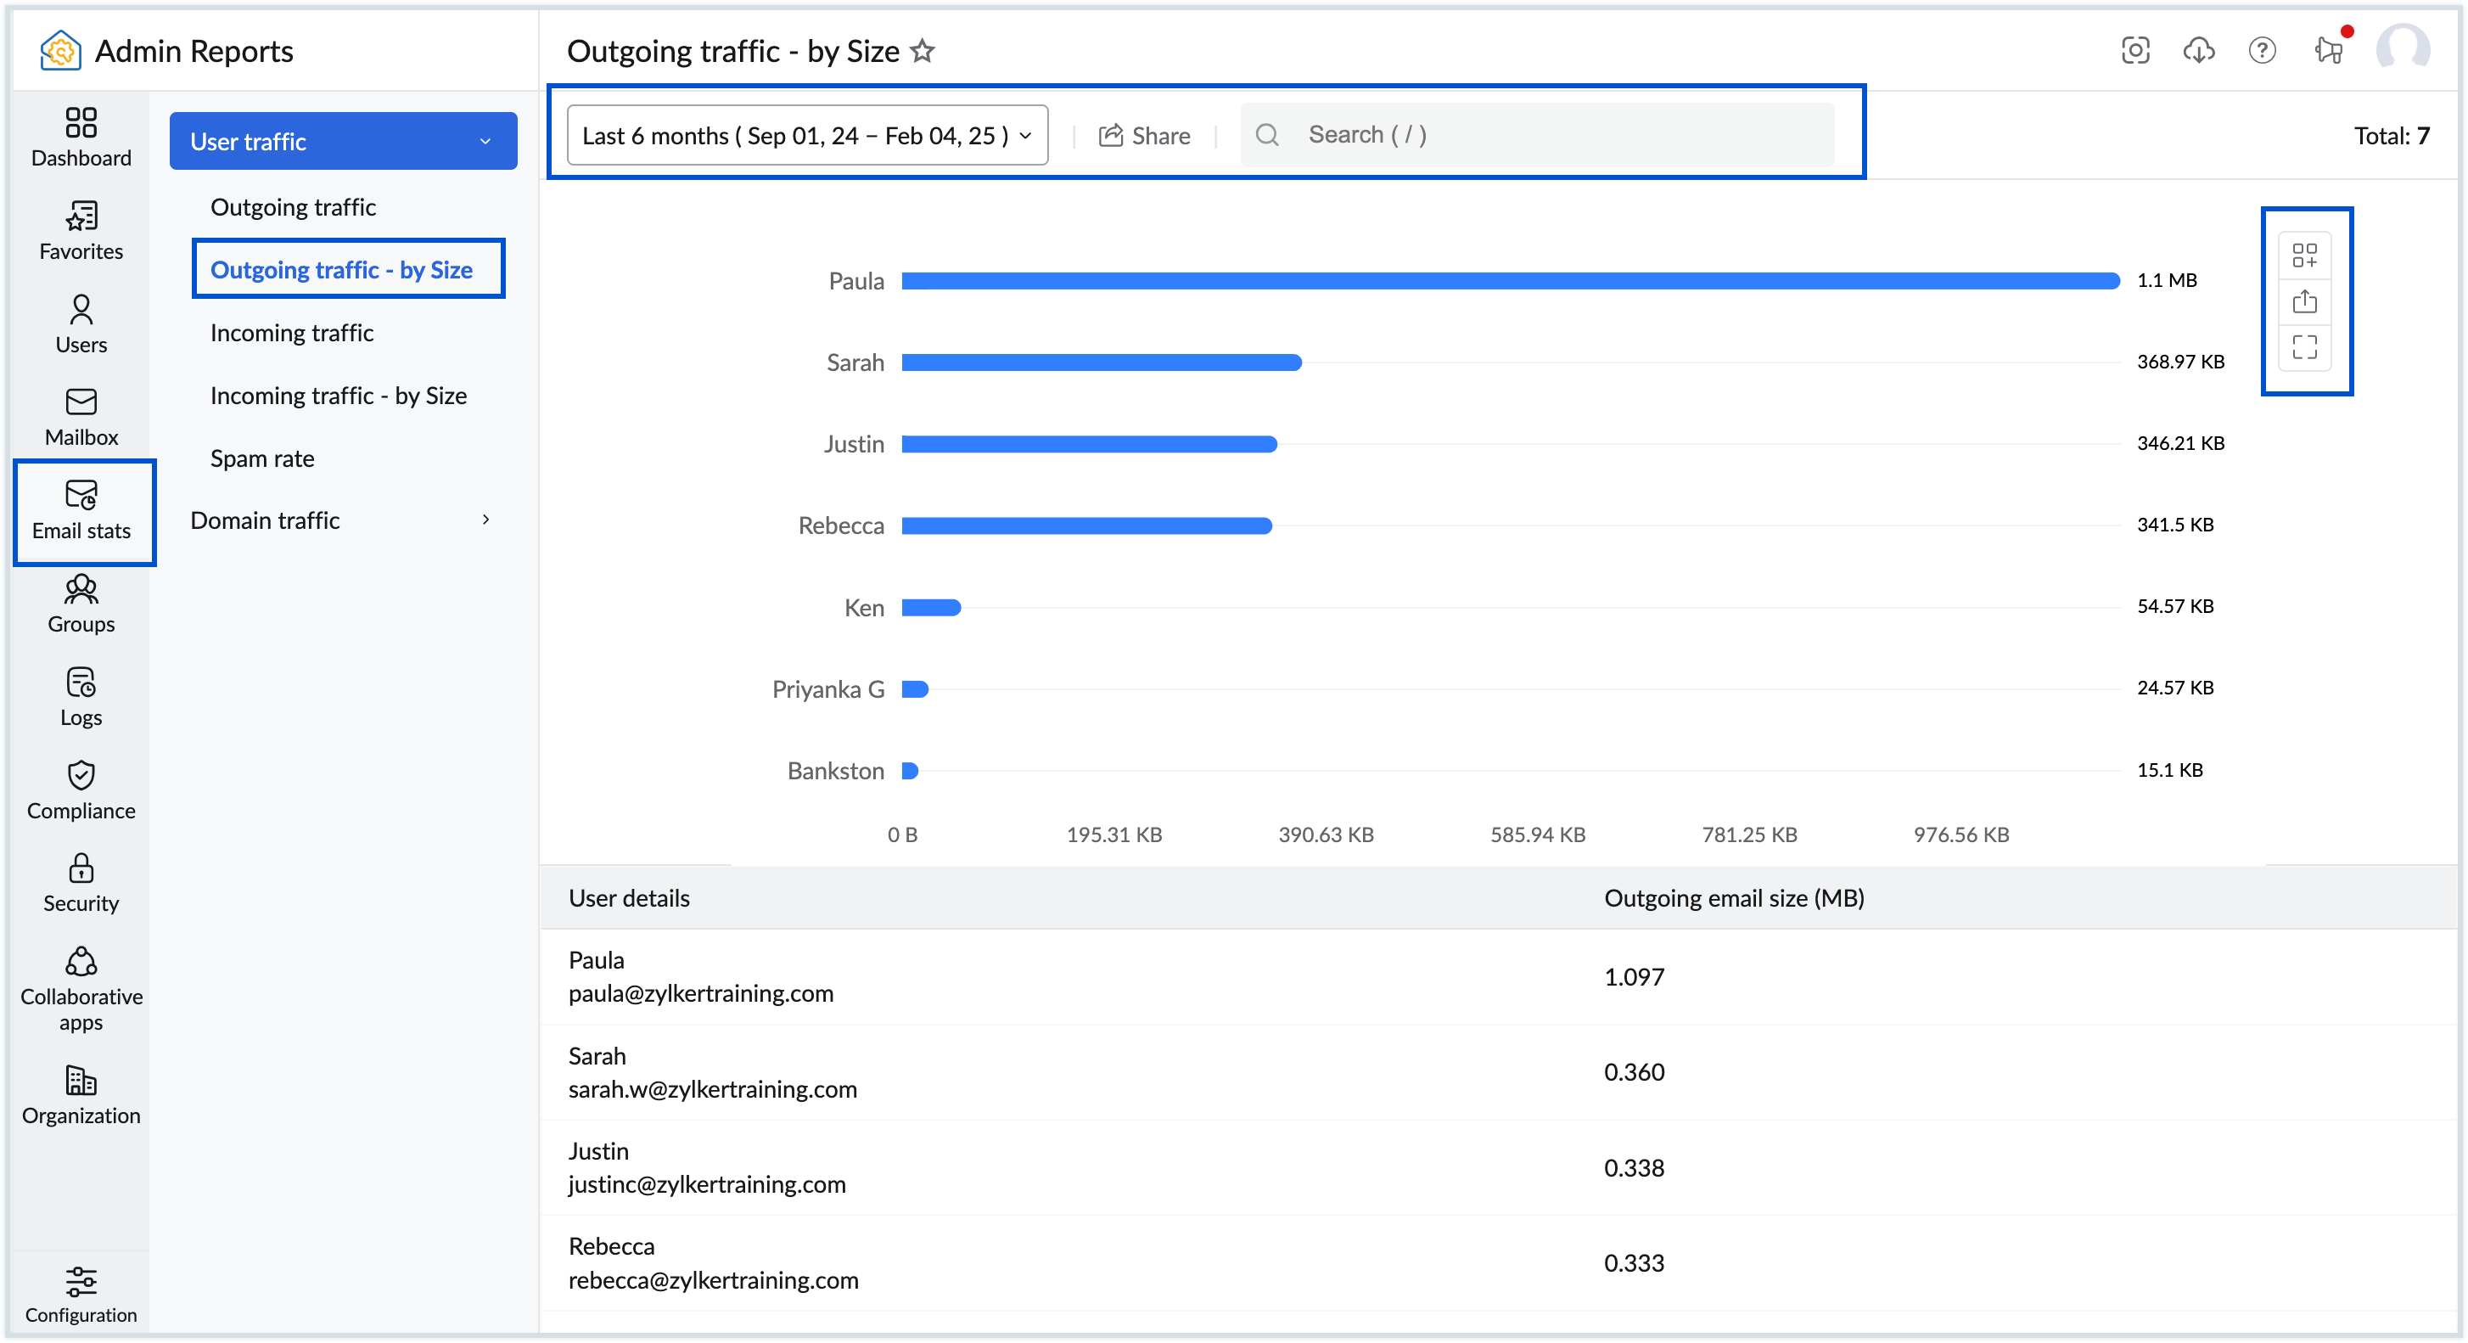Click the Share button
2468x1343 pixels.
[1144, 135]
